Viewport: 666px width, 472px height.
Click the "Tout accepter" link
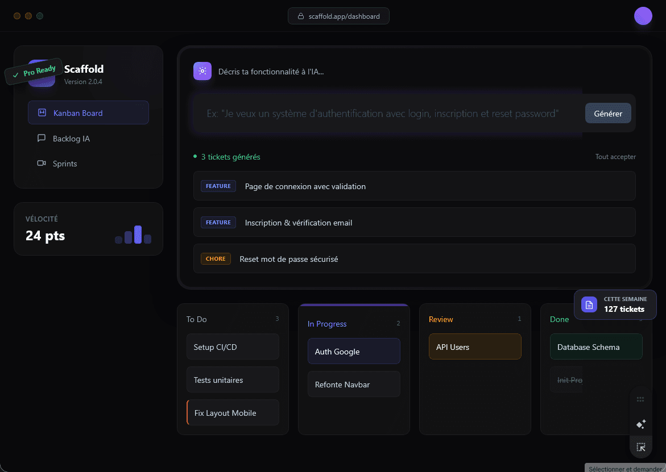point(615,156)
